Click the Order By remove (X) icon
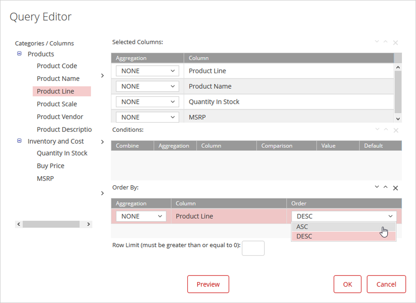This screenshot has width=416, height=303. [x=395, y=188]
